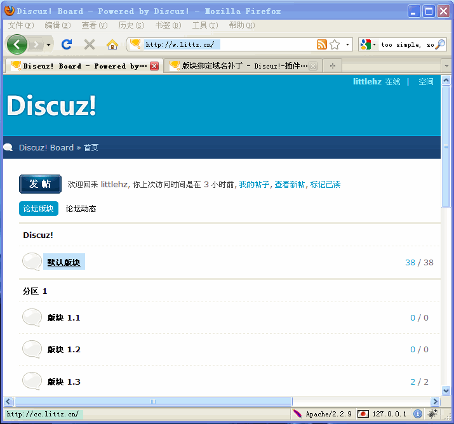This screenshot has height=424, width=454.
Task: Click the vertical scrollbar thumb
Action: [446, 147]
